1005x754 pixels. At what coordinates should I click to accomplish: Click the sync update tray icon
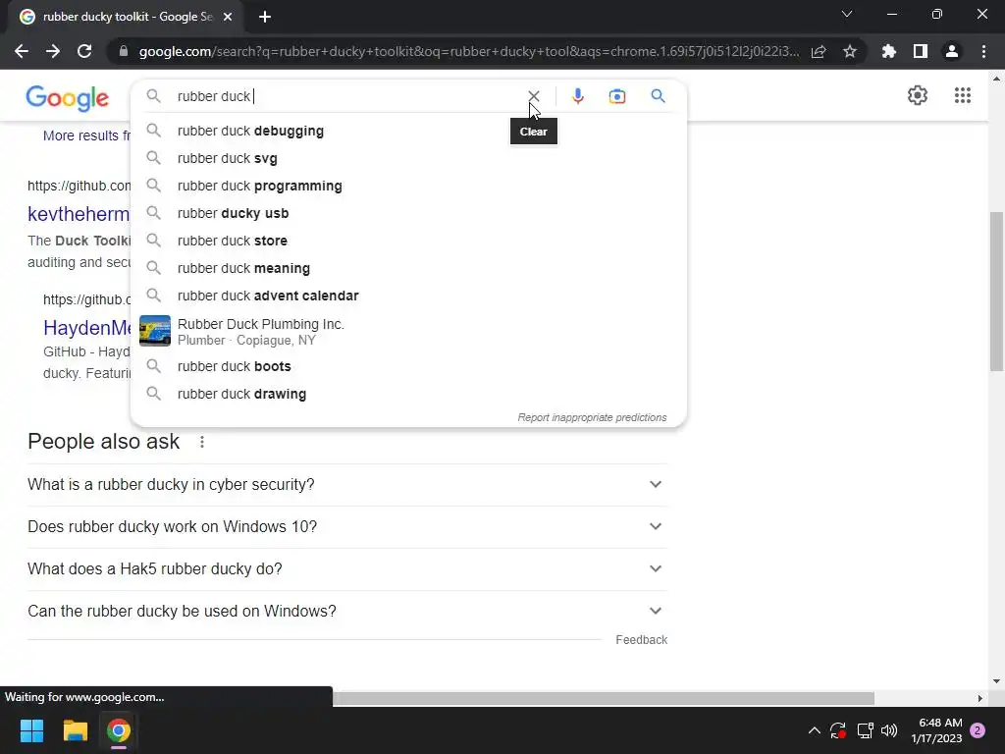tap(838, 730)
